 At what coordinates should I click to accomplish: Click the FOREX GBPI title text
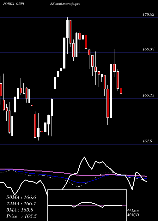[13, 4]
